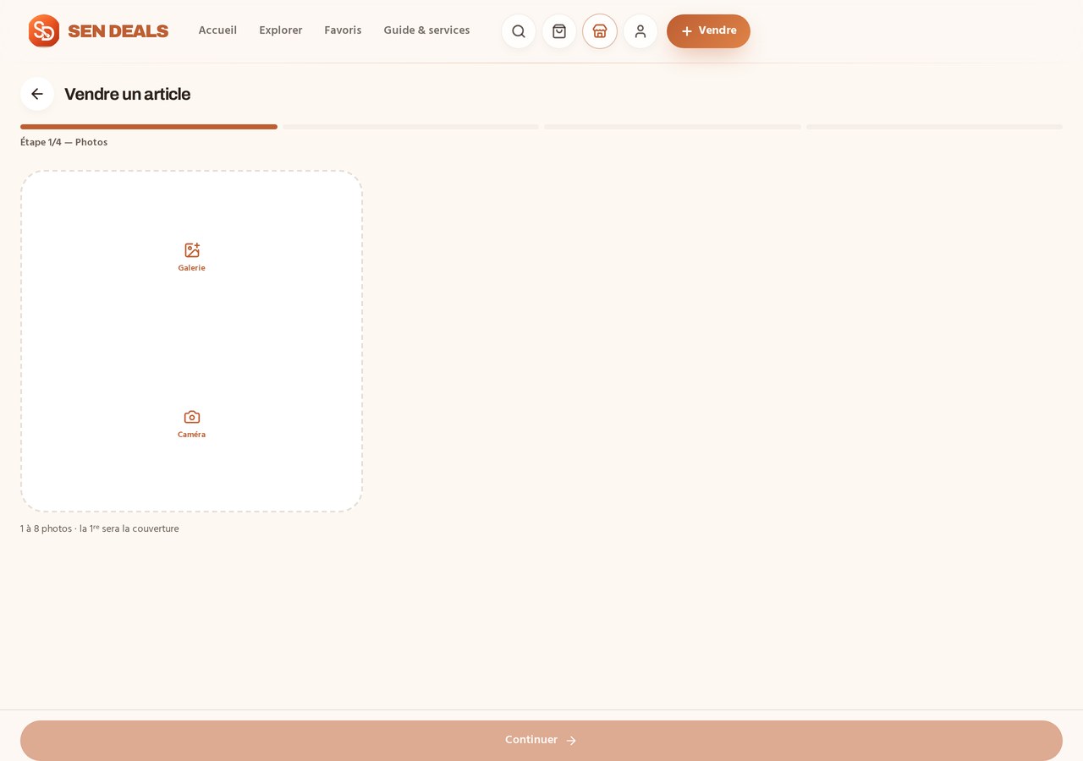Open the Favoris menu item

[x=343, y=30]
